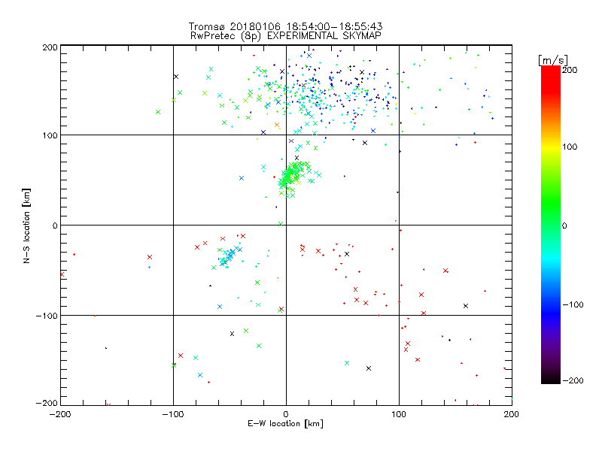
Task: Click the x-axis '-200' tick label
Action: 60,414
